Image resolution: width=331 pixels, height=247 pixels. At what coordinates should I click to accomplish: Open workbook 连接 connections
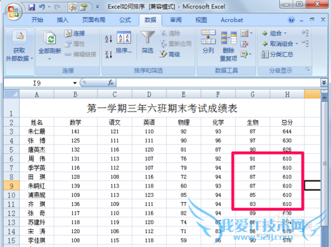coord(75,34)
